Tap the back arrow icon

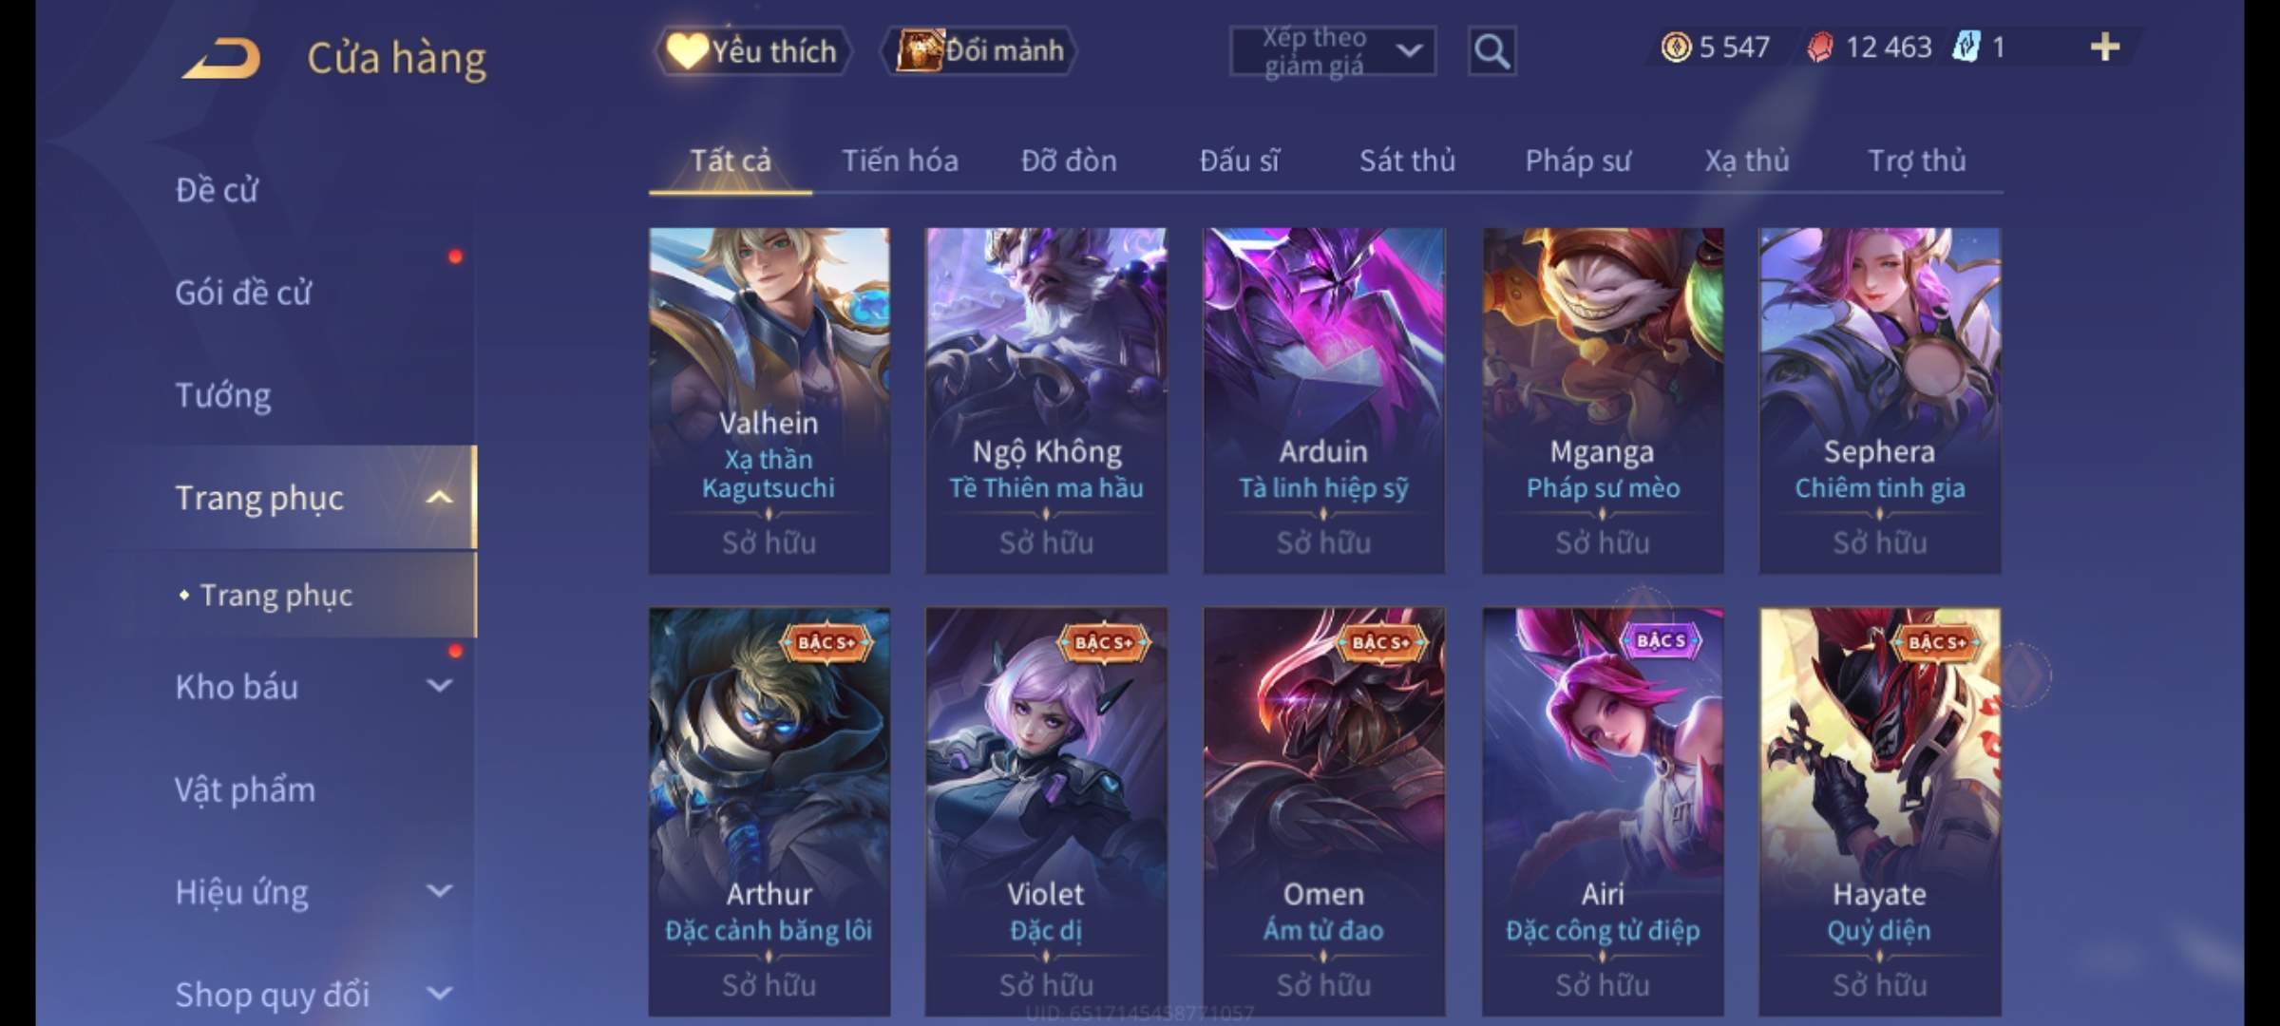tap(222, 58)
